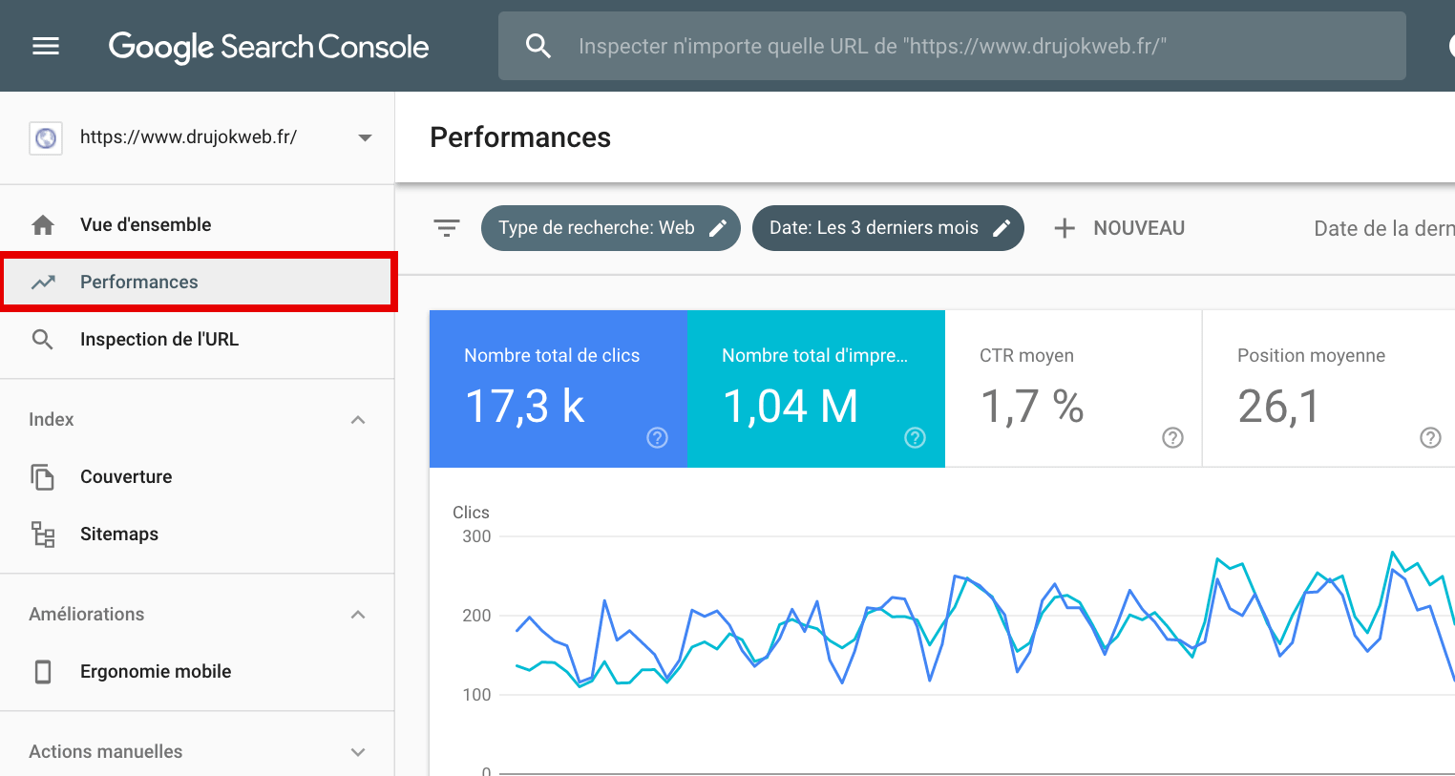The height and width of the screenshot is (776, 1455).
Task: Click the Couverture pages icon
Action: (x=43, y=477)
